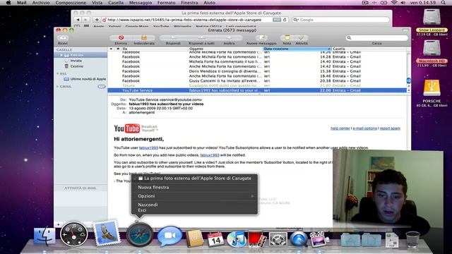Click the Safari compass dock icon

140,234
